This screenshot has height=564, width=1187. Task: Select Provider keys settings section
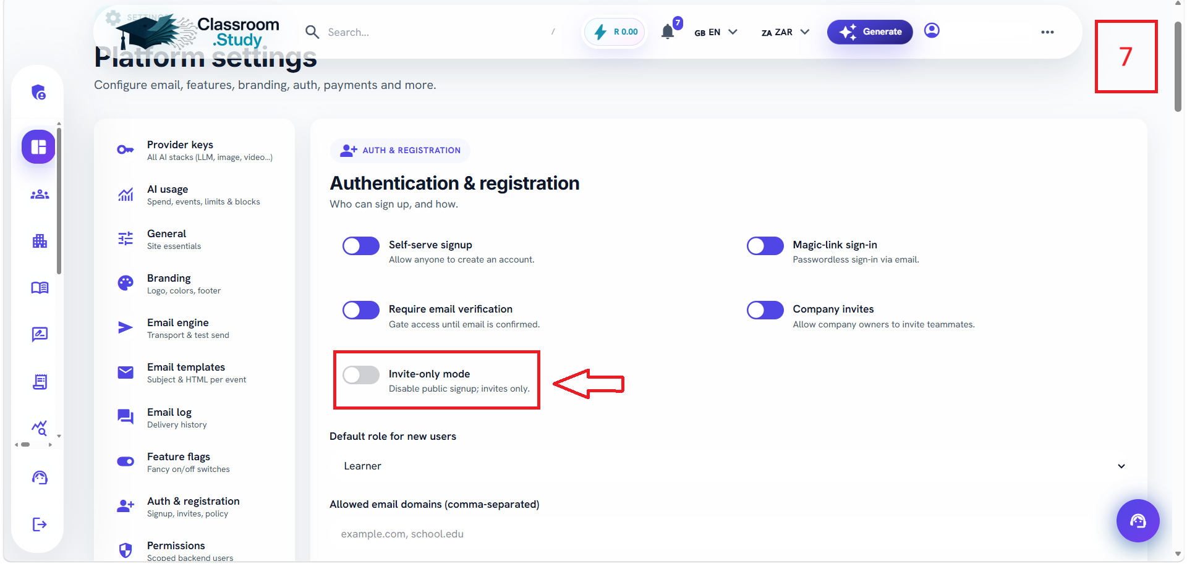click(x=195, y=150)
